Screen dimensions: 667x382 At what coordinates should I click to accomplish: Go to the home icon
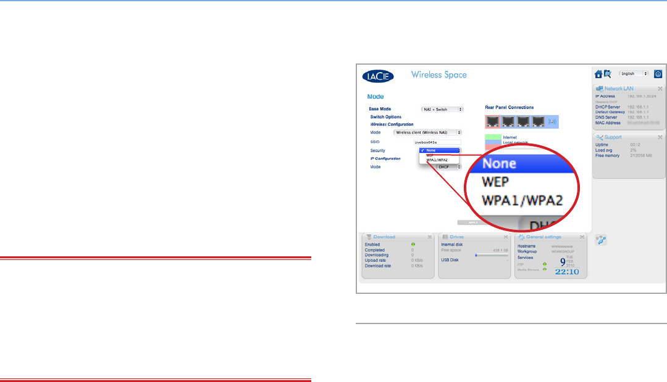(598, 75)
